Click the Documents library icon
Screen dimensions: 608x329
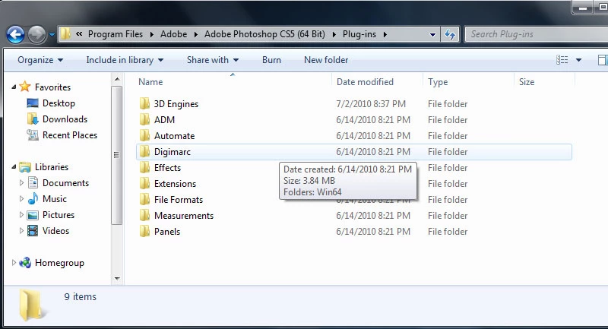pyautogui.click(x=33, y=182)
